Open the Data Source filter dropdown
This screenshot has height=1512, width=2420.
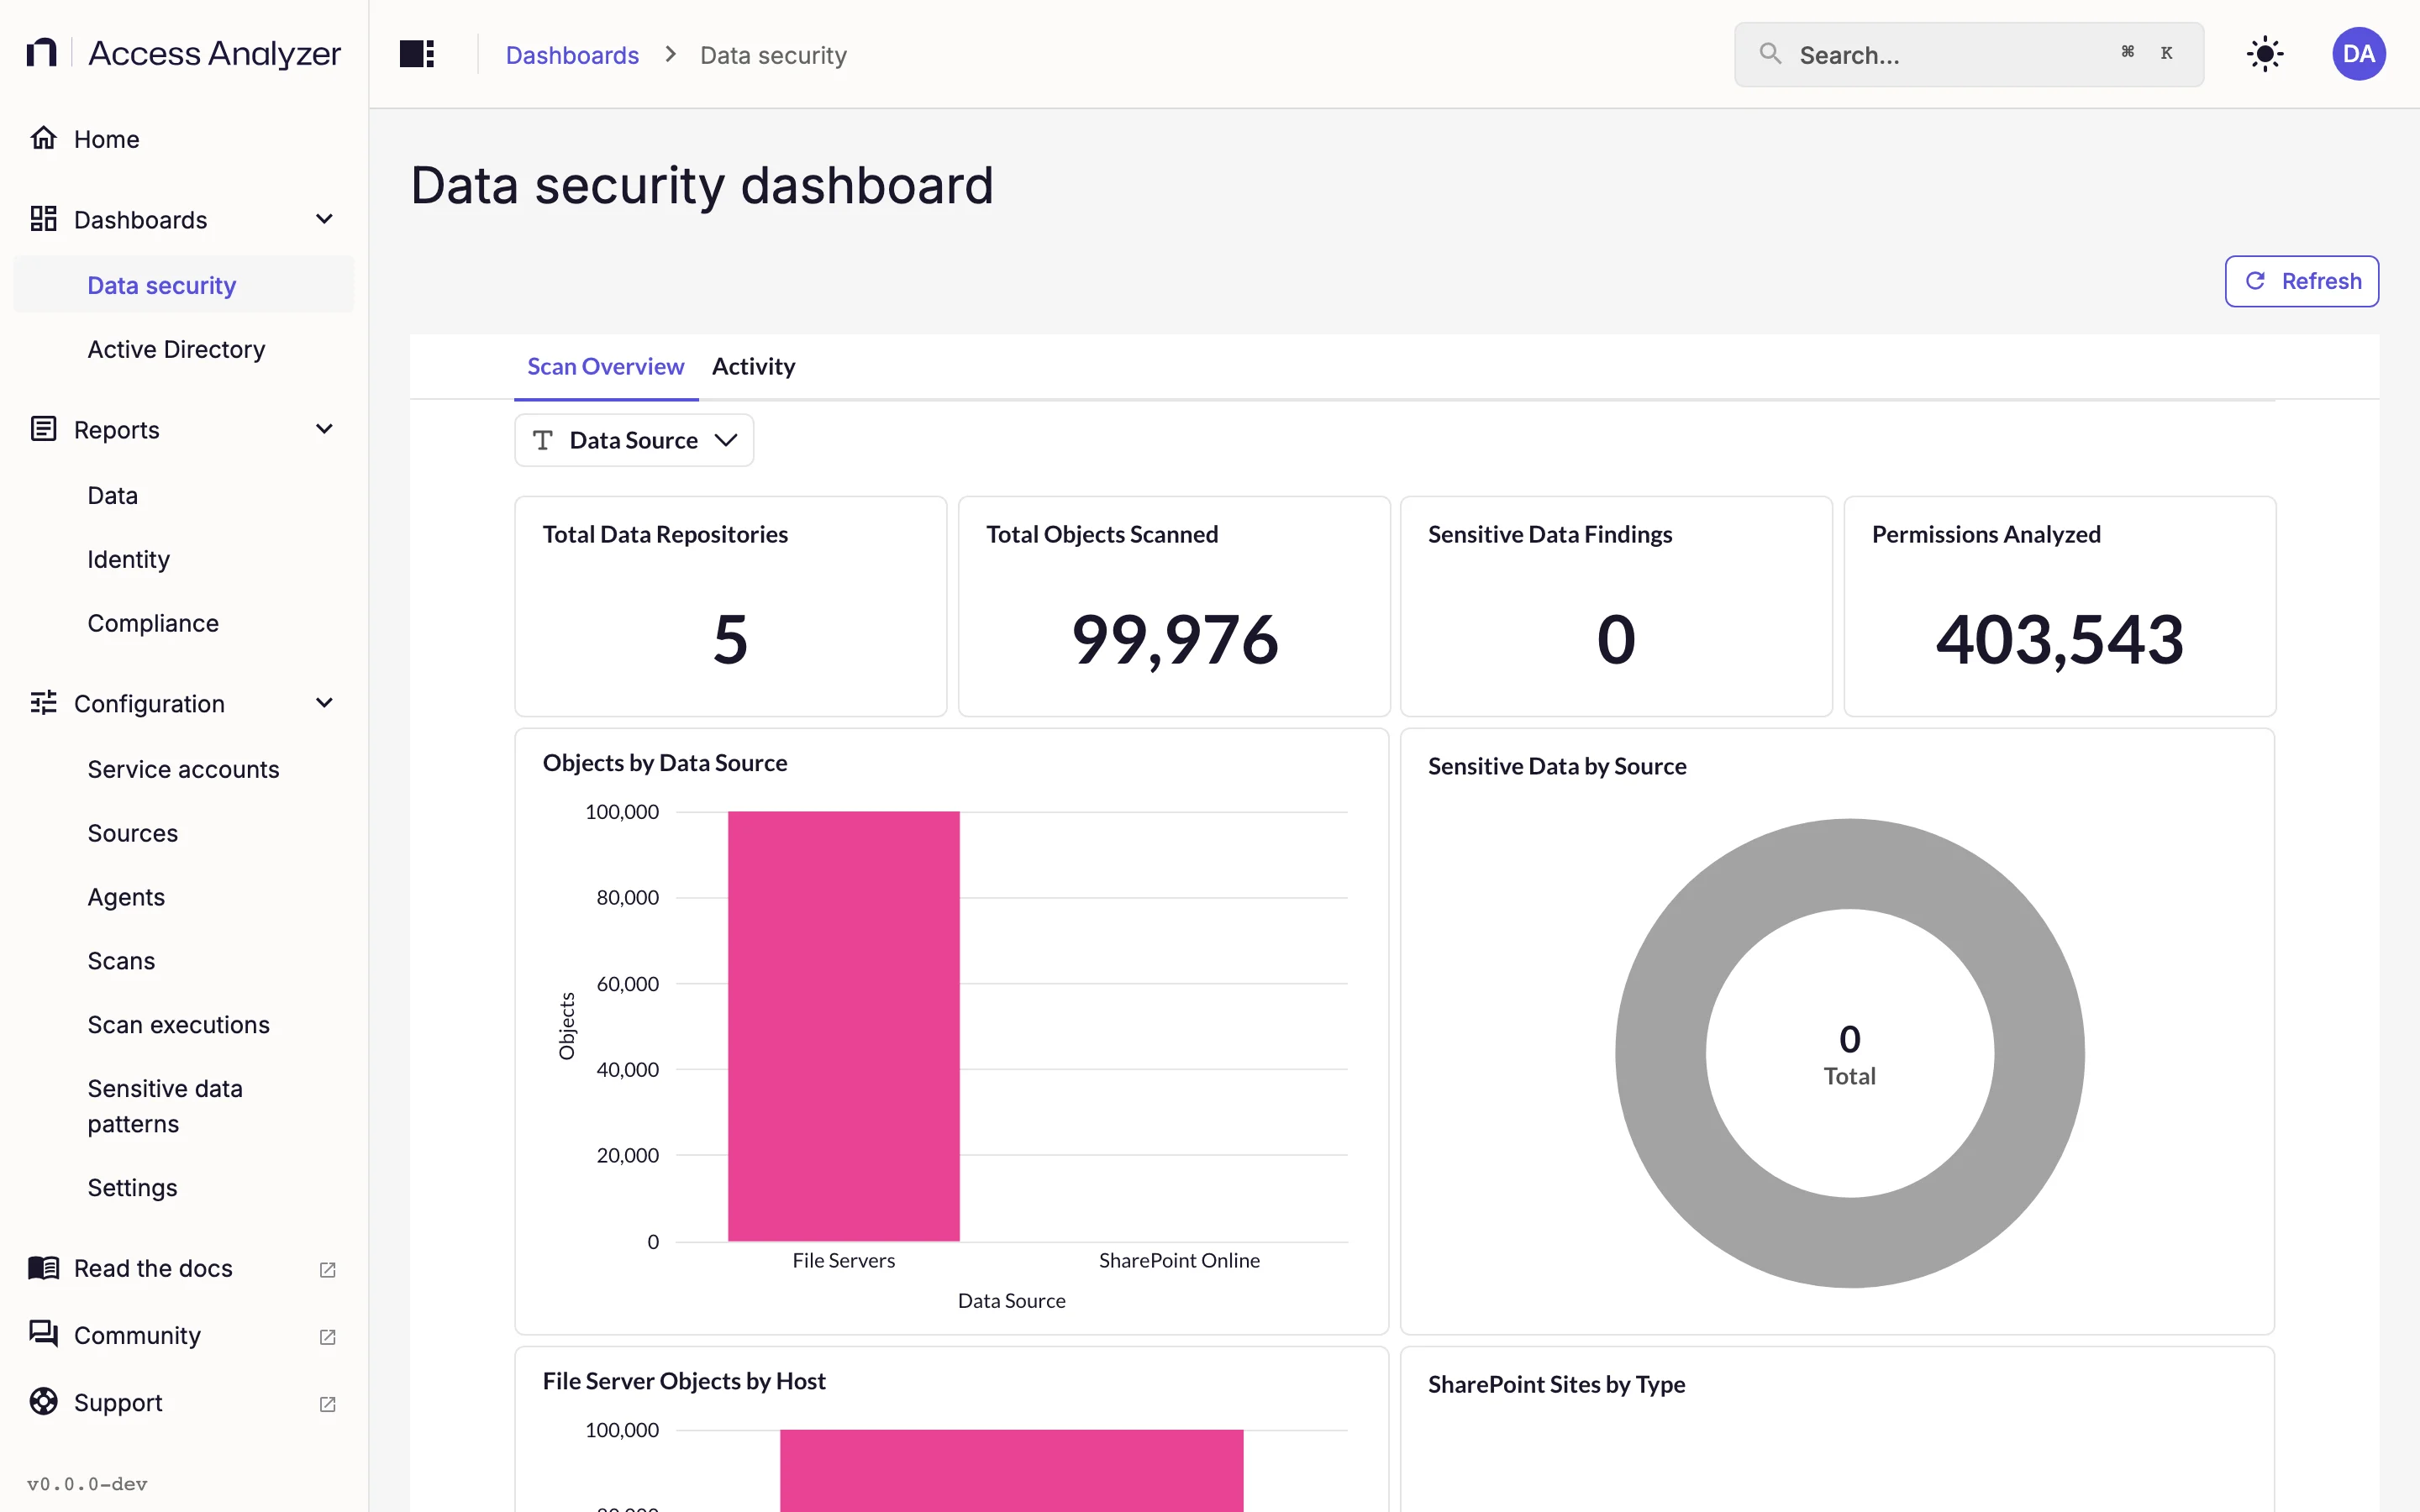[x=634, y=440]
